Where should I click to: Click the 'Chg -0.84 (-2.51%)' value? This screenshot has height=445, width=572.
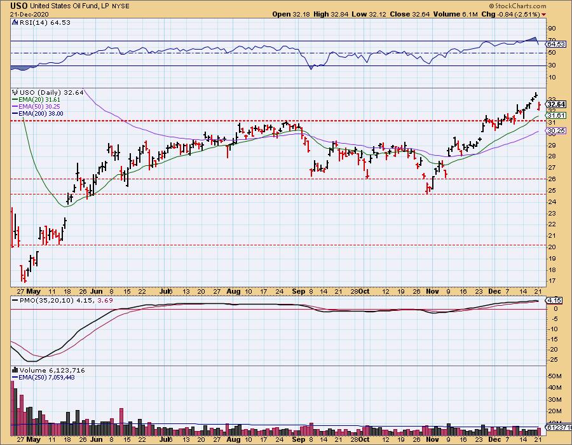510,14
